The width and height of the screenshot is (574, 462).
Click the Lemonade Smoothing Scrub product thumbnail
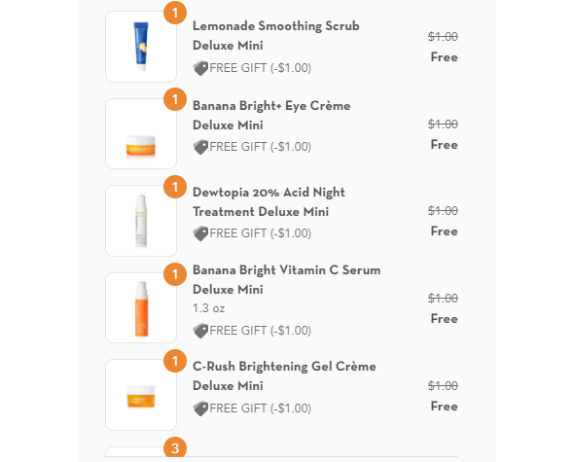141,47
